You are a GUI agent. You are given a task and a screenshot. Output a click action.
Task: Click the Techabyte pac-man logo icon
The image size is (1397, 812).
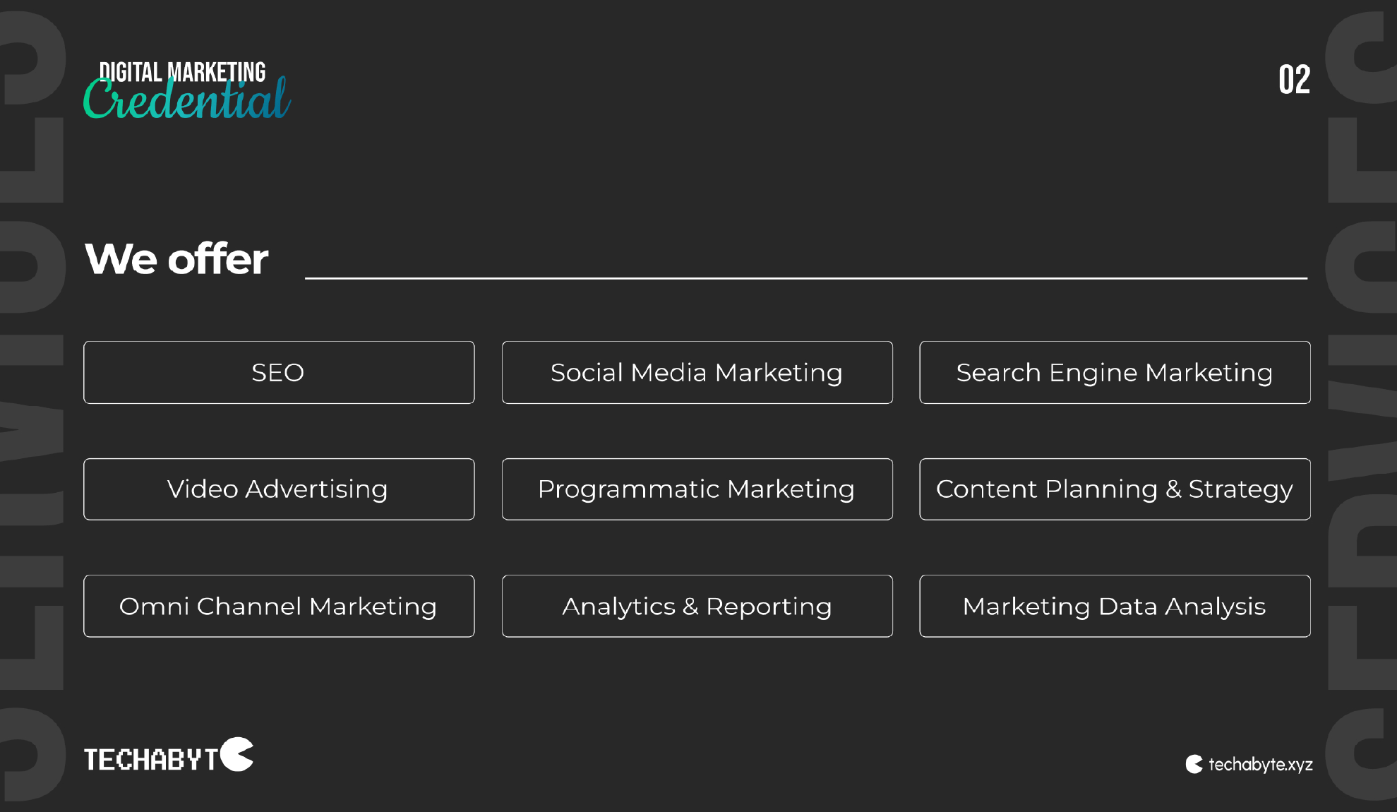click(236, 754)
